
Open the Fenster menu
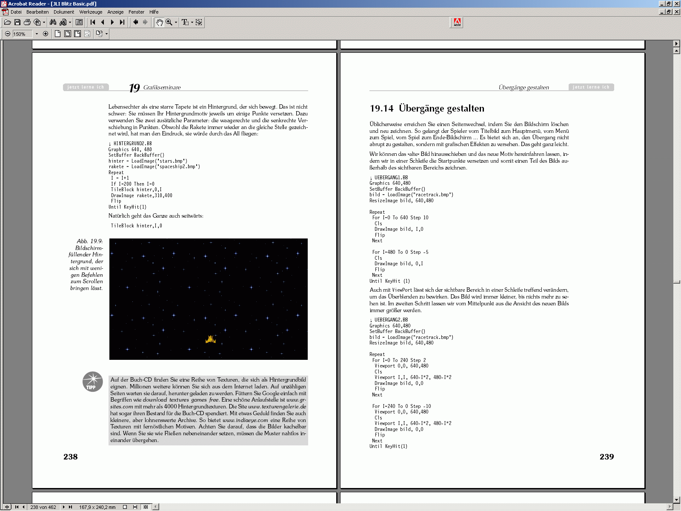[x=136, y=12]
